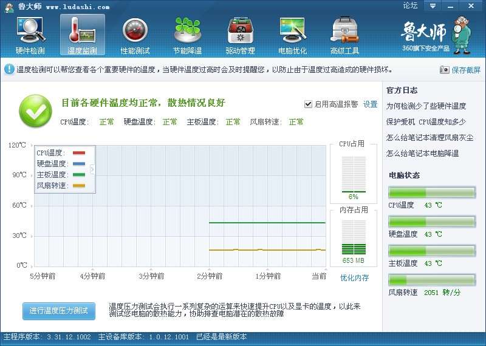This screenshot has width=486, height=346.
Task: Click the small 鲁大师 title bar icon
Action: point(9,7)
